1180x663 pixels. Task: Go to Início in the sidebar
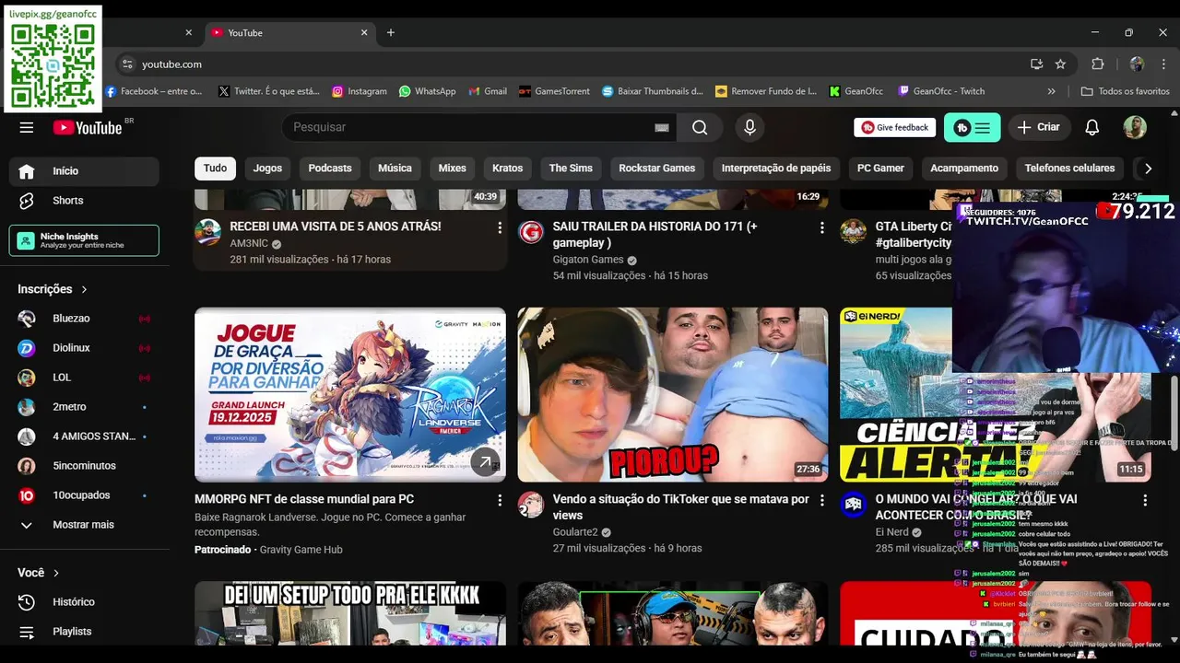[84, 170]
